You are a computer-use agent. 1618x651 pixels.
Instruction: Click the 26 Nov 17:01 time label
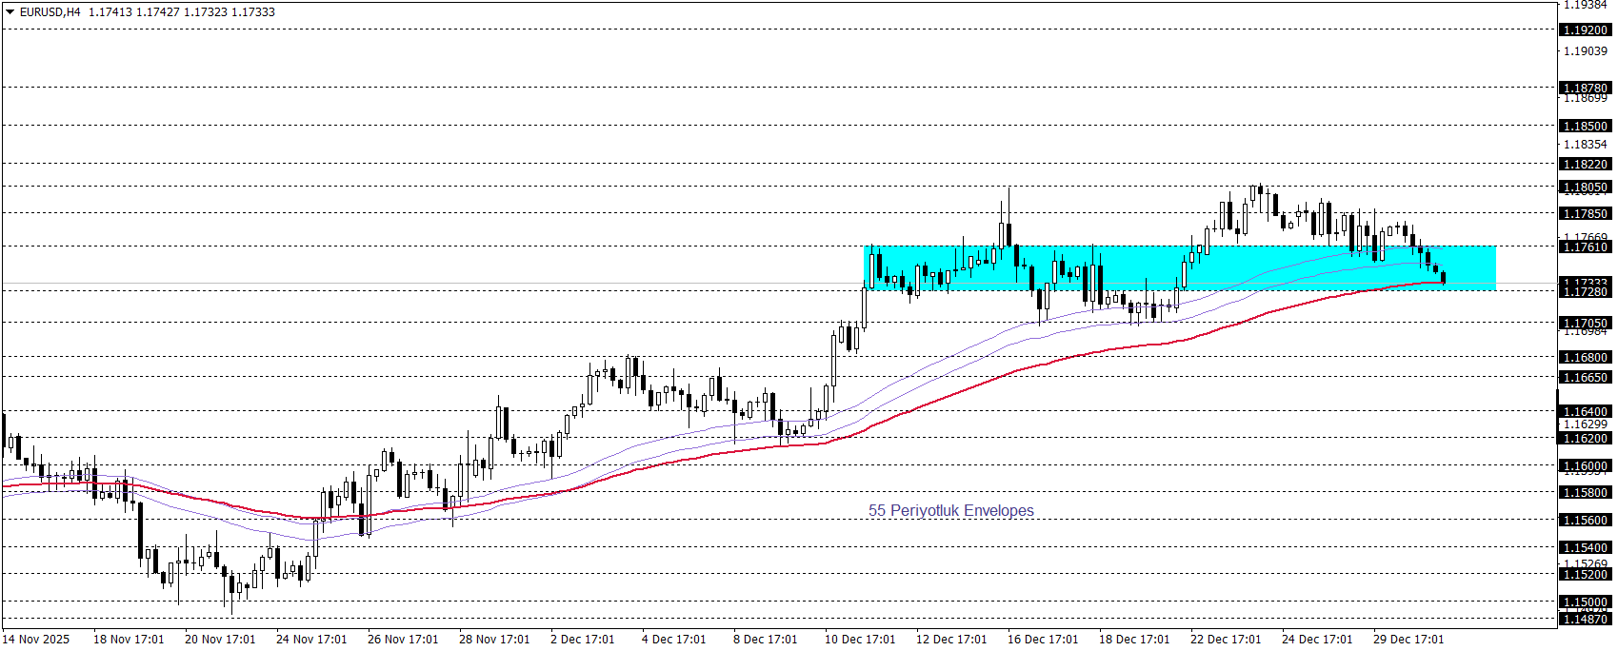pos(403,640)
